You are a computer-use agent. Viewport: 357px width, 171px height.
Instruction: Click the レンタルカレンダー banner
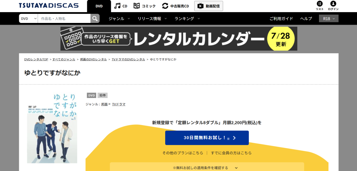tap(179, 39)
